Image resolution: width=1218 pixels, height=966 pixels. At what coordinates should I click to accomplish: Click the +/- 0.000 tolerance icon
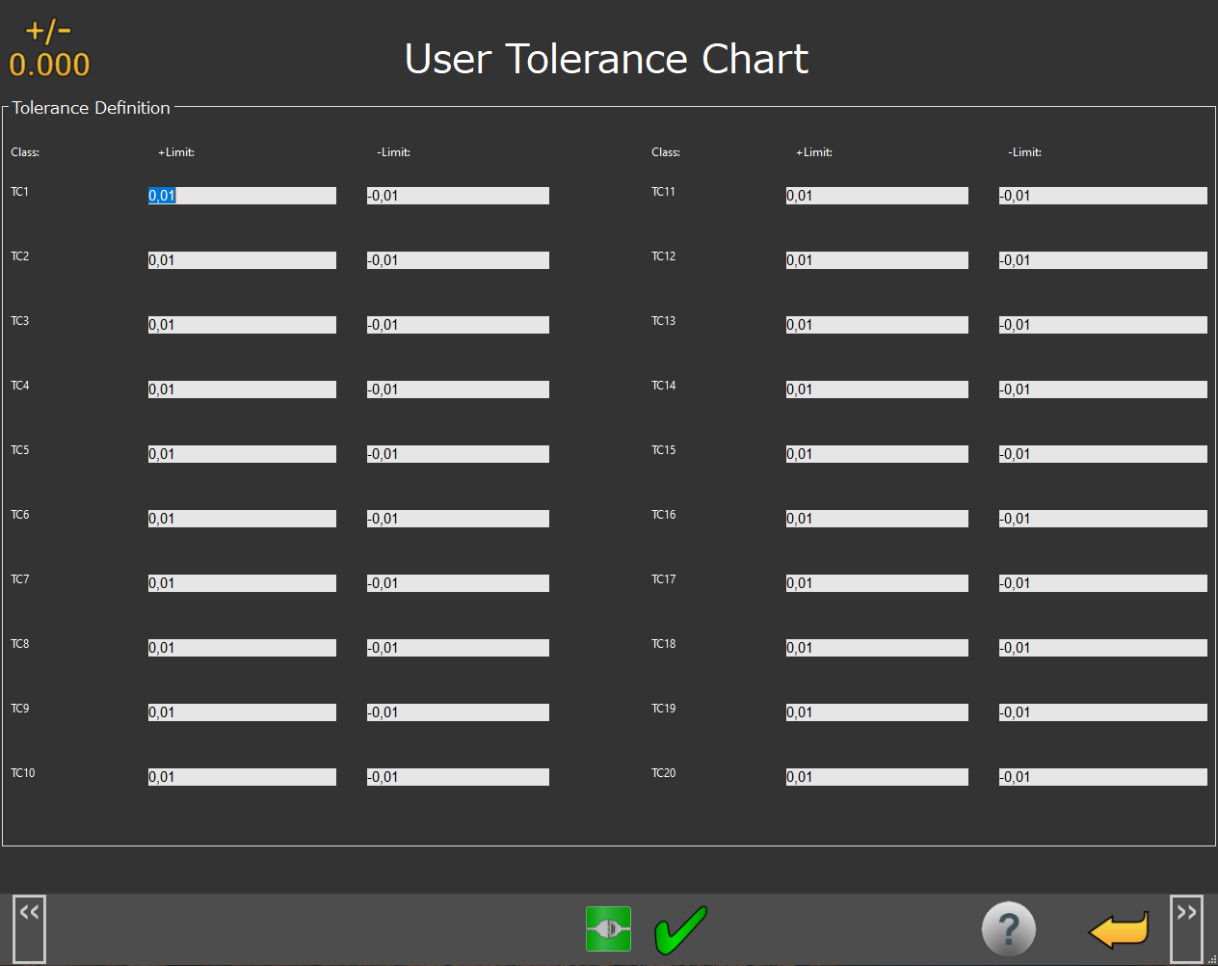49,50
